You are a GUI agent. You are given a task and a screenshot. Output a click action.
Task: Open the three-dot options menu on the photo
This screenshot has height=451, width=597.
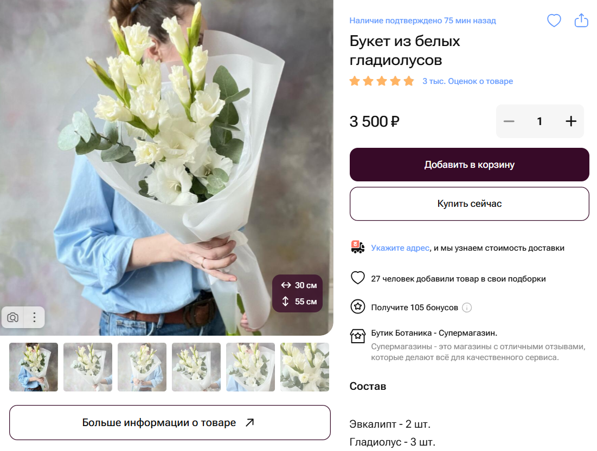(x=34, y=318)
